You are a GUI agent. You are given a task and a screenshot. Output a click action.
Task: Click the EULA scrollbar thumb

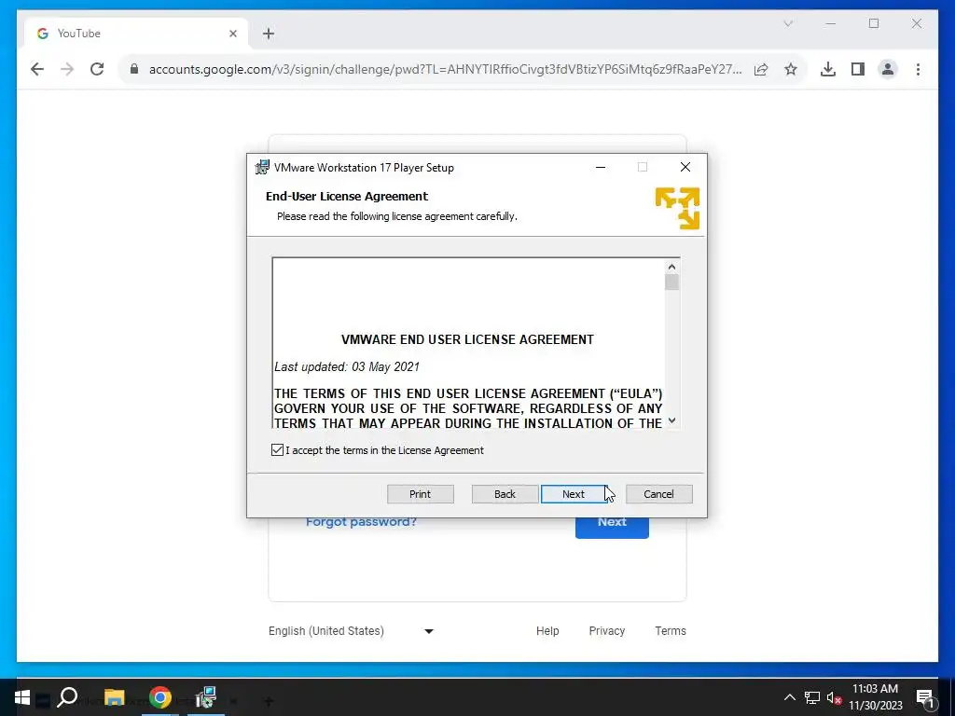[671, 282]
